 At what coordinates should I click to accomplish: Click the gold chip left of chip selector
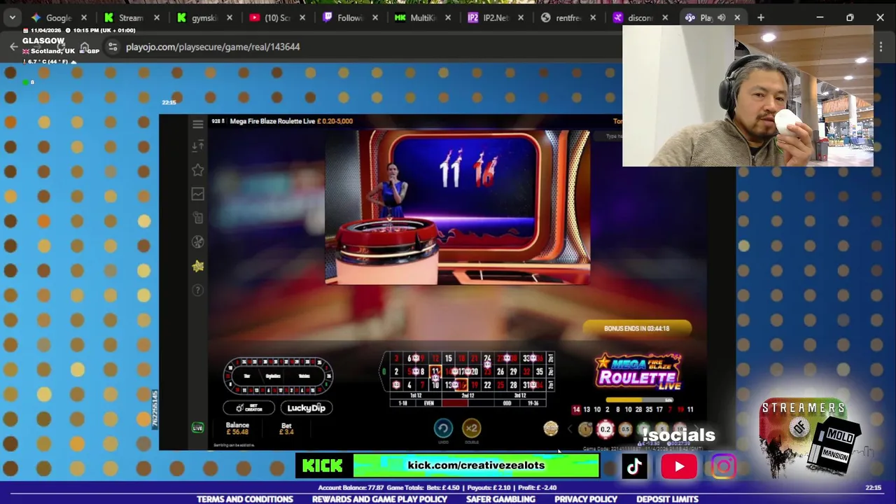click(x=551, y=429)
